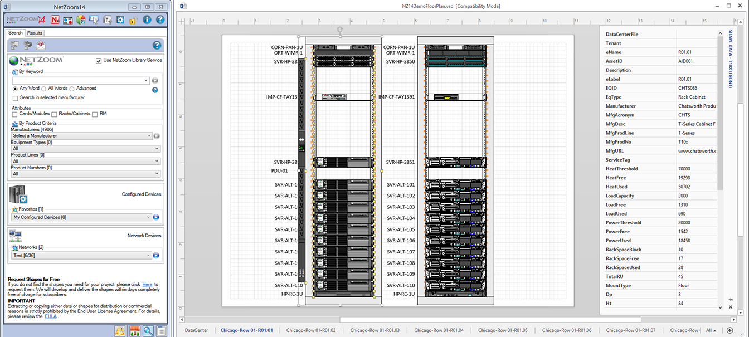The image size is (749, 337).
Task: Open the EULA link
Action: [x=51, y=316]
